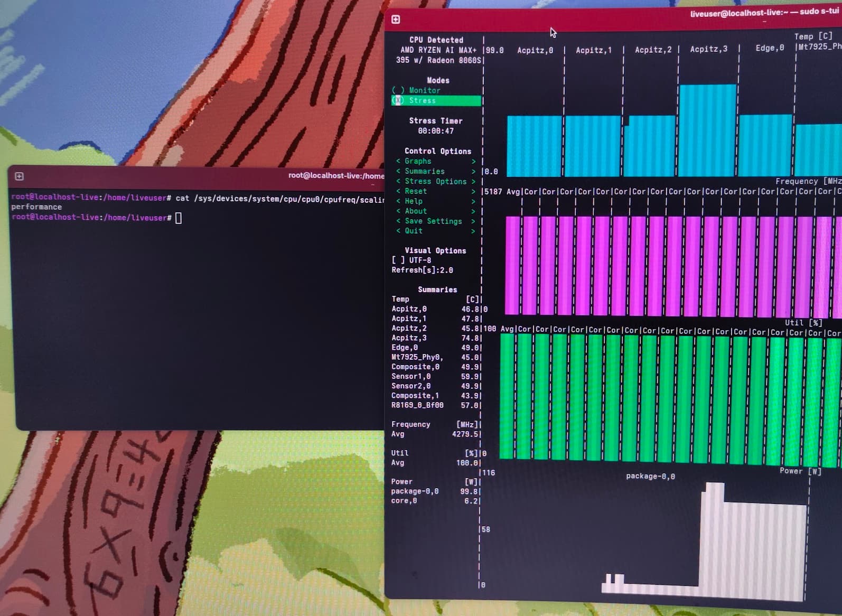The width and height of the screenshot is (842, 616).
Task: Click the right arrow beside Quit
Action: 473,231
